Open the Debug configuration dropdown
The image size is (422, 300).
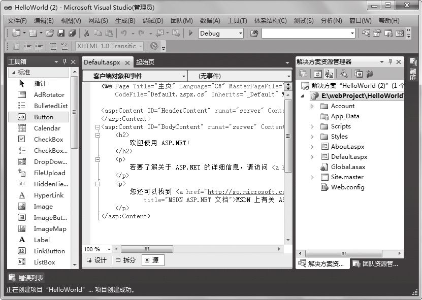click(x=240, y=34)
